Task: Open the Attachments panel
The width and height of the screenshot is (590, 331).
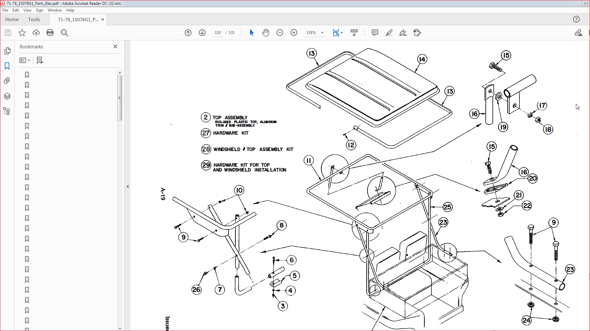Action: click(7, 80)
